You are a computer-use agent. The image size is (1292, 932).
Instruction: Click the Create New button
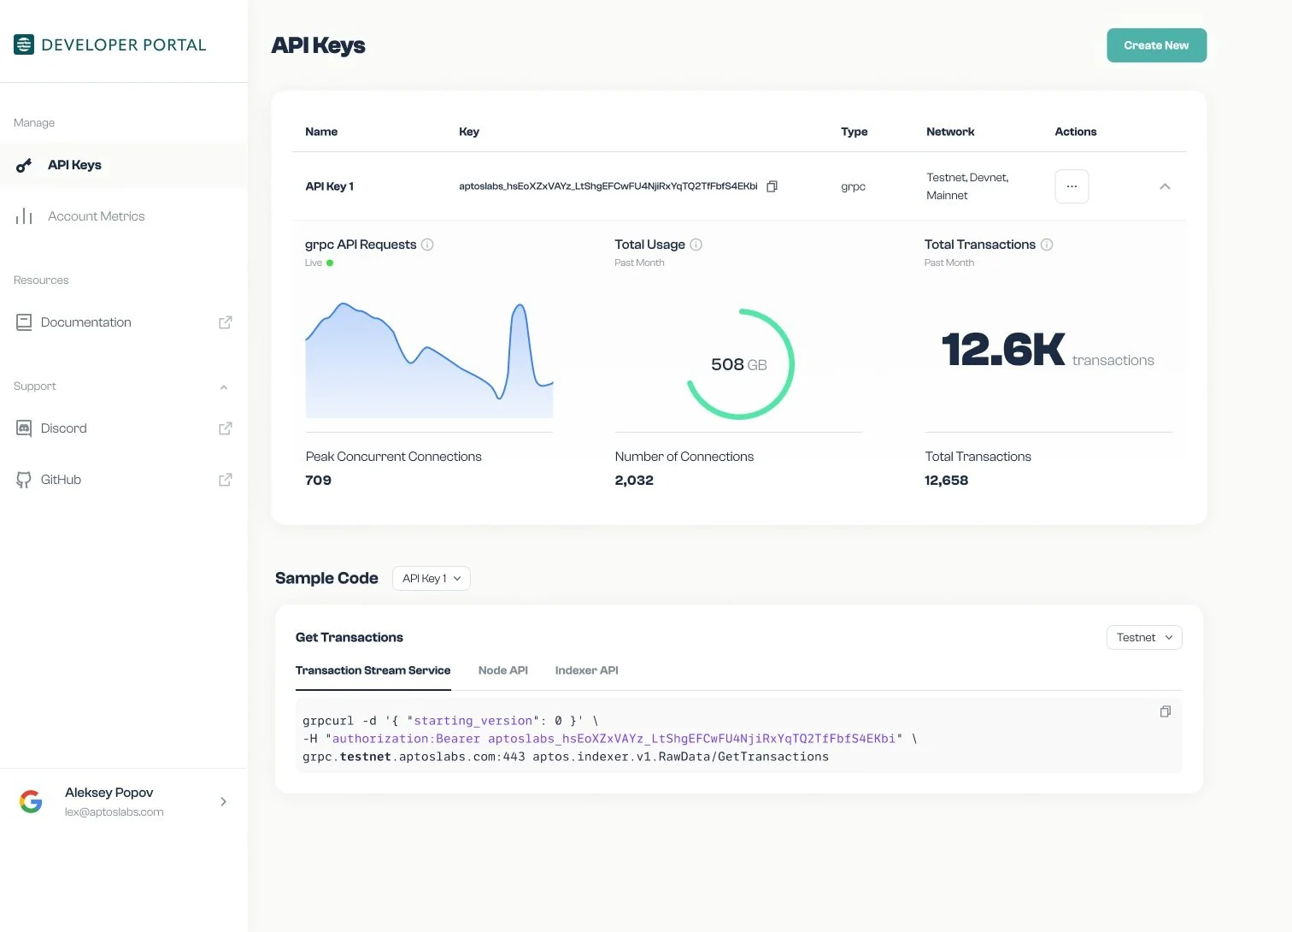point(1156,45)
